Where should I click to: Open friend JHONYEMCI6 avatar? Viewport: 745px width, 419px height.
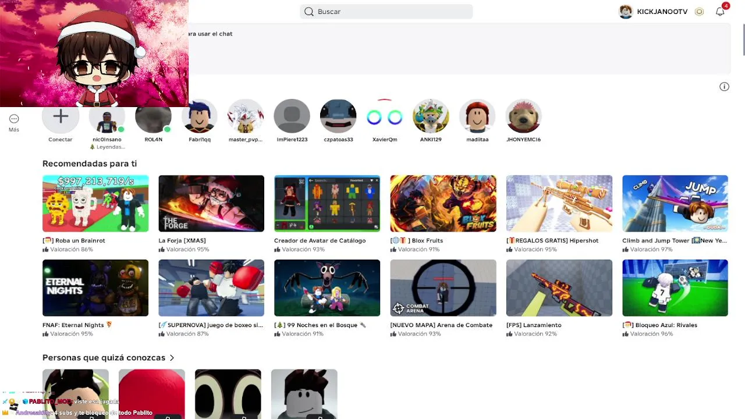coord(524,116)
